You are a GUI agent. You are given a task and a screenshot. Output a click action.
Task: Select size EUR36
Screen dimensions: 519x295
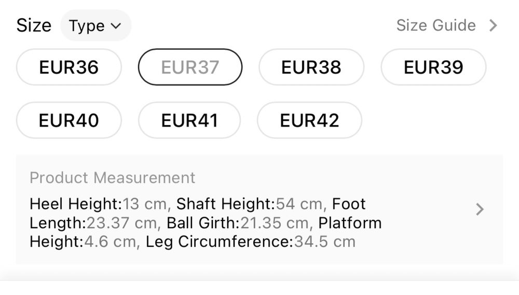[x=69, y=67]
